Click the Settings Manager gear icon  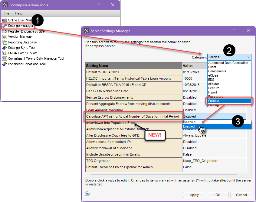pyautogui.click(x=5, y=26)
